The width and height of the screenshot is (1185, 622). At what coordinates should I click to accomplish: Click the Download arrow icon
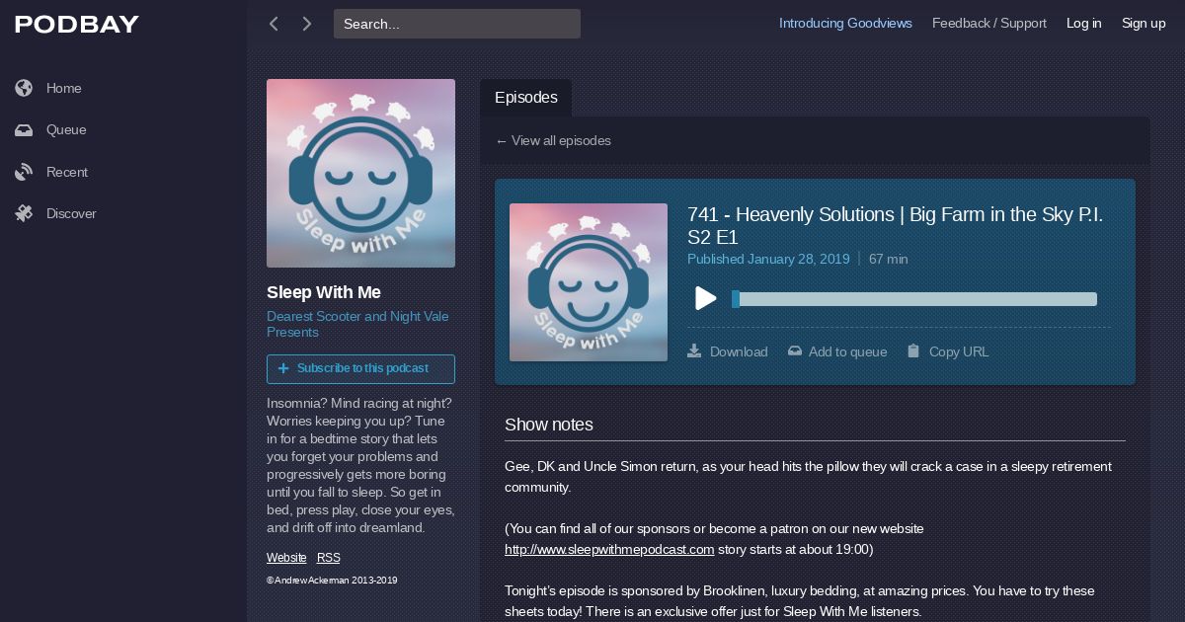click(694, 350)
